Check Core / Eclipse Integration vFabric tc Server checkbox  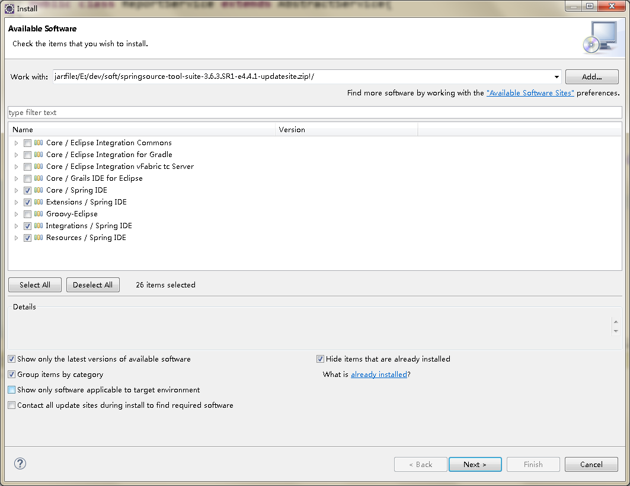pos(27,167)
